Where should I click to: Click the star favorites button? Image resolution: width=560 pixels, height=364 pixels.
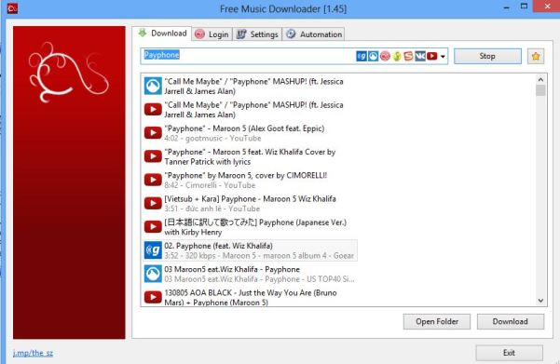(x=536, y=57)
